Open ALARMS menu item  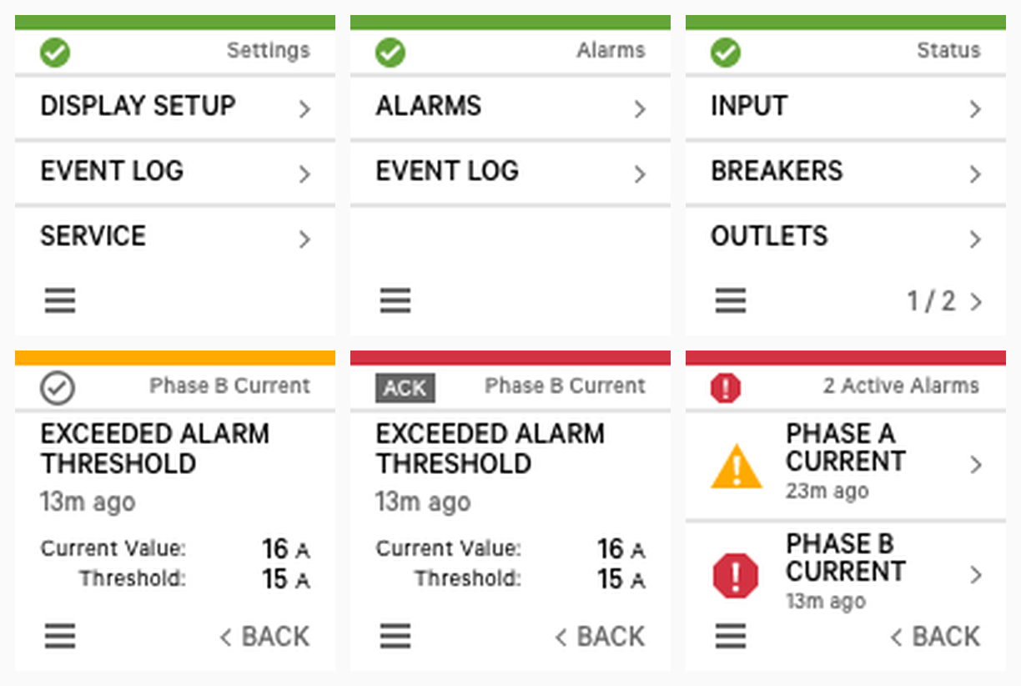click(510, 107)
